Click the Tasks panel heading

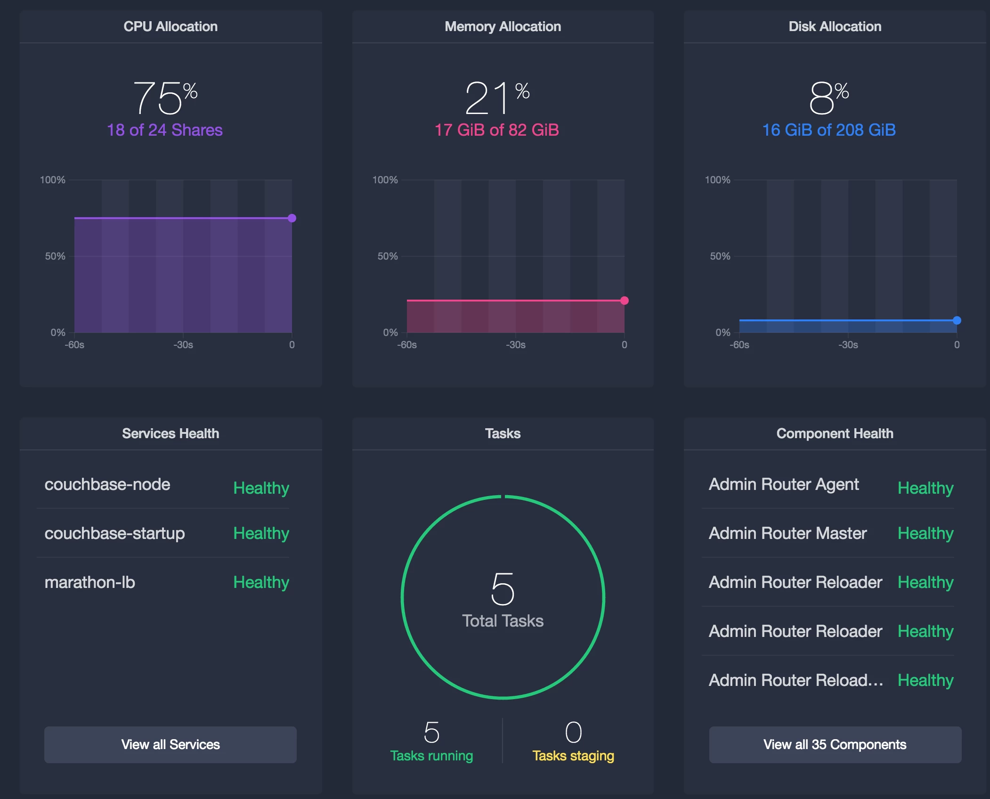point(503,433)
